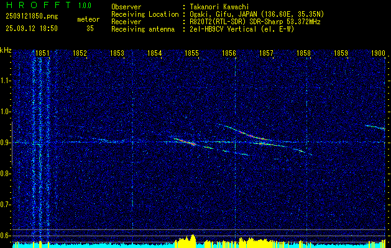Click the Receiving Location label
This screenshot has height=248, width=391.
(145, 14)
